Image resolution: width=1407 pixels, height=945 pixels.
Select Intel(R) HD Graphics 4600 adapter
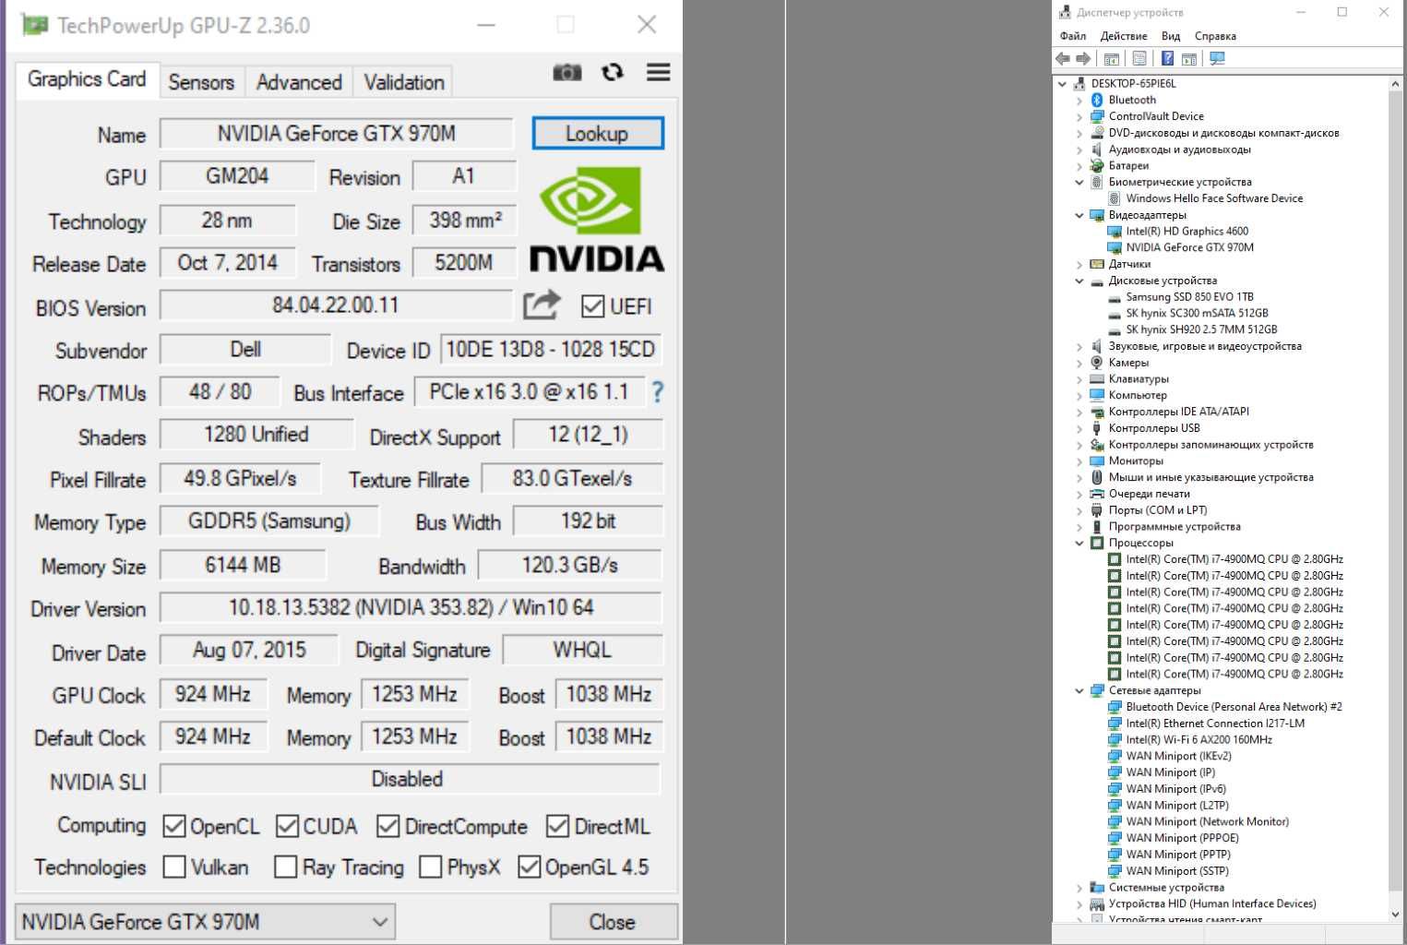pos(1186,232)
